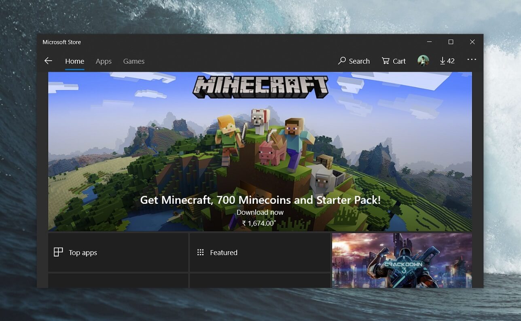Image resolution: width=521 pixels, height=321 pixels.
Task: Switch to the Apps tab
Action: pyautogui.click(x=104, y=61)
